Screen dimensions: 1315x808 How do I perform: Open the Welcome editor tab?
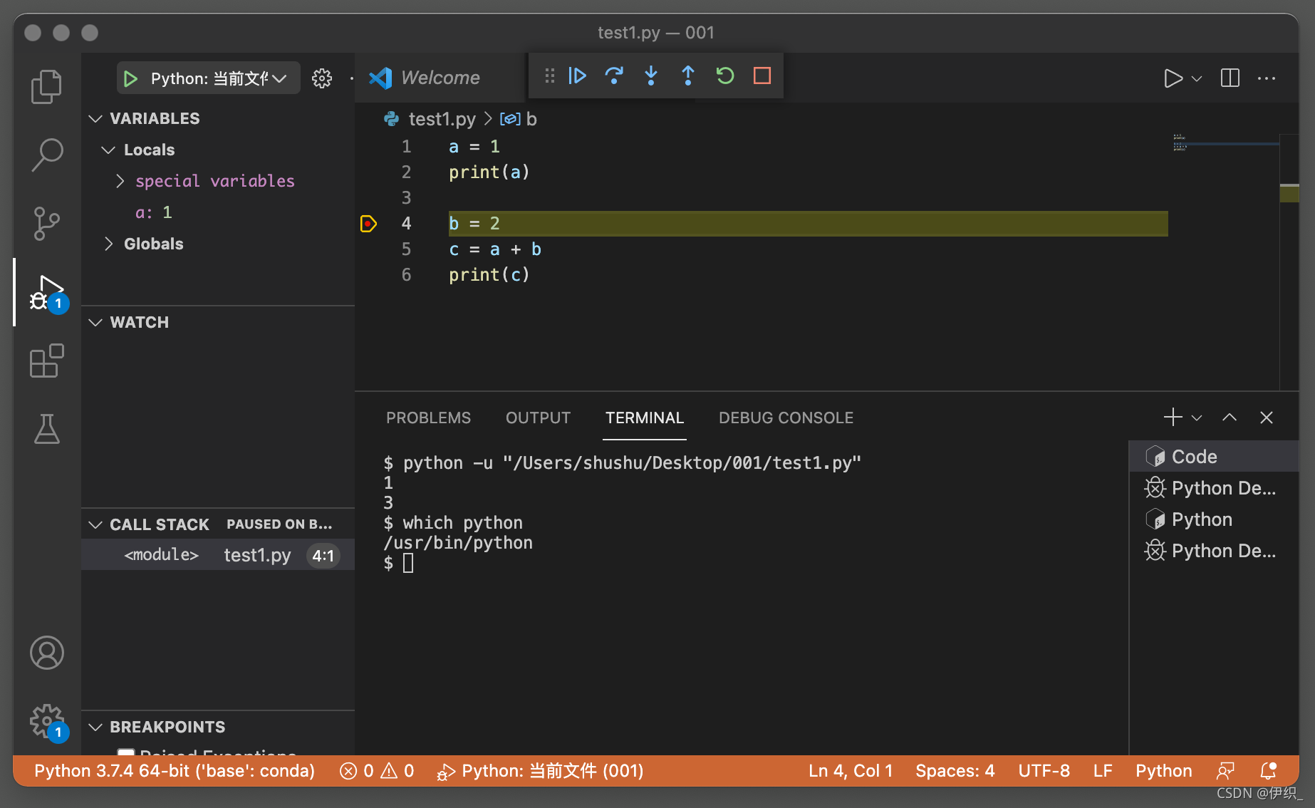tap(441, 78)
